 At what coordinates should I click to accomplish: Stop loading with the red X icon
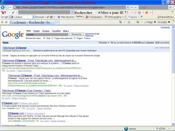pos(136,7)
